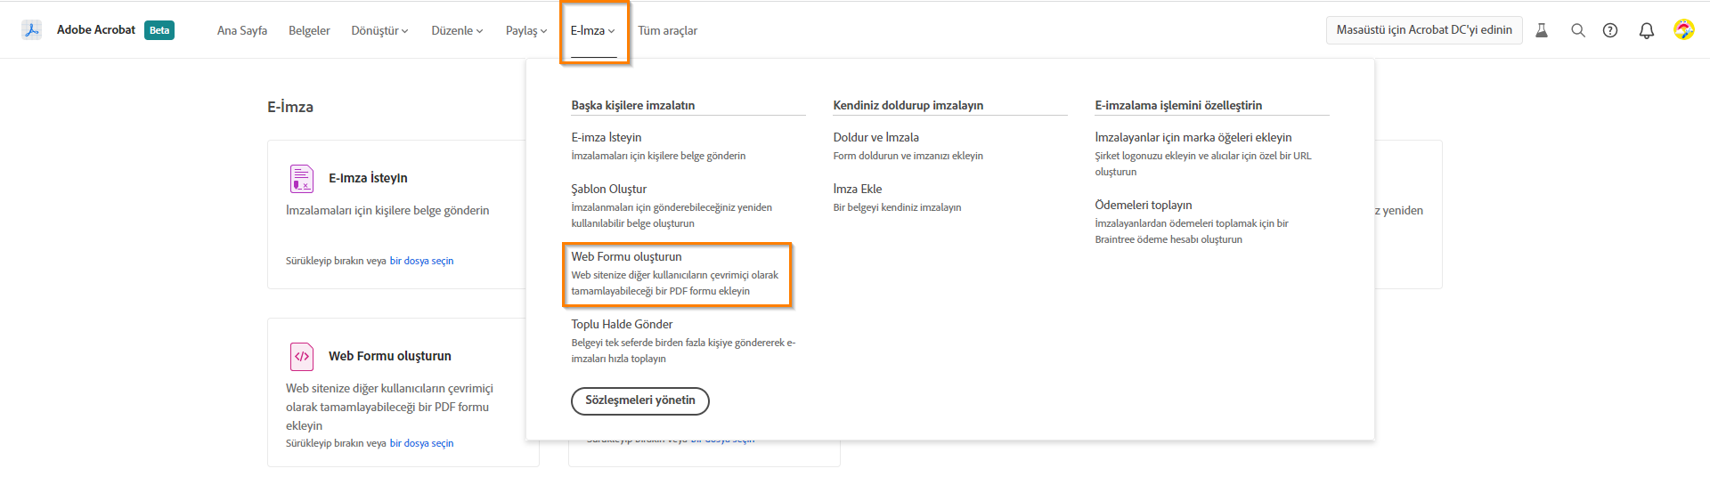This screenshot has height=501, width=1710.
Task: Choose Ödemeleri toplayın menu entry
Action: 1144,205
